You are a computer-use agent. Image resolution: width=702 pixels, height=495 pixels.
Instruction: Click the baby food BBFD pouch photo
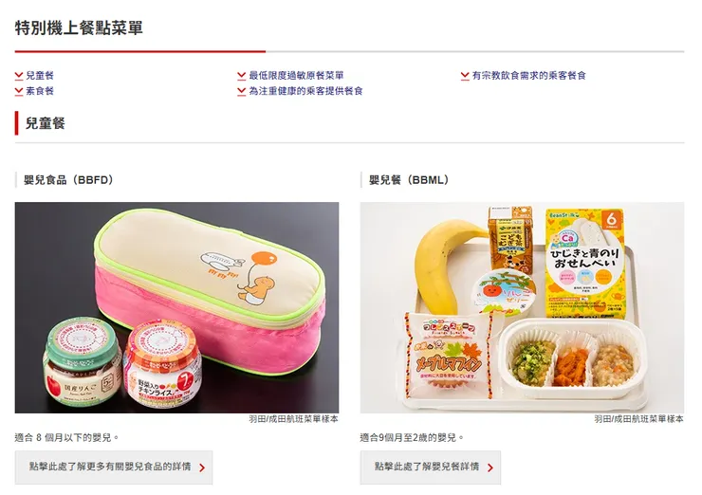(176, 307)
